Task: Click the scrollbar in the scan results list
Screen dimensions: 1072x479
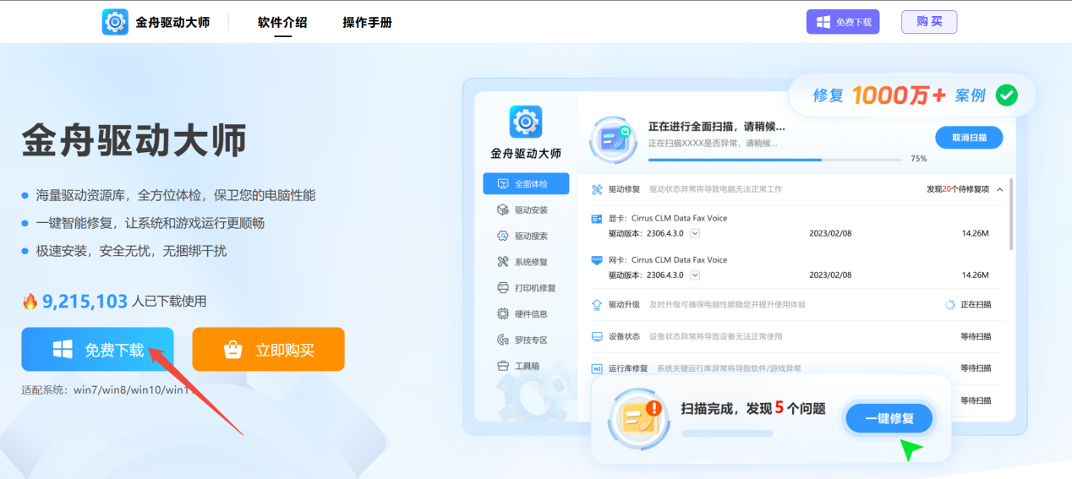Action: coord(1011,215)
